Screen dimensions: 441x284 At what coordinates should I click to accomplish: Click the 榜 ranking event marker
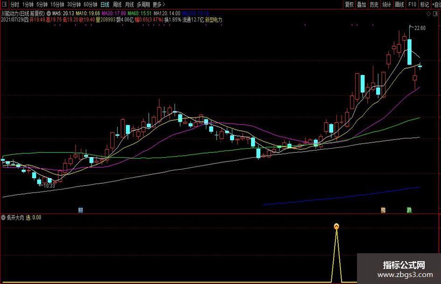coord(383,210)
